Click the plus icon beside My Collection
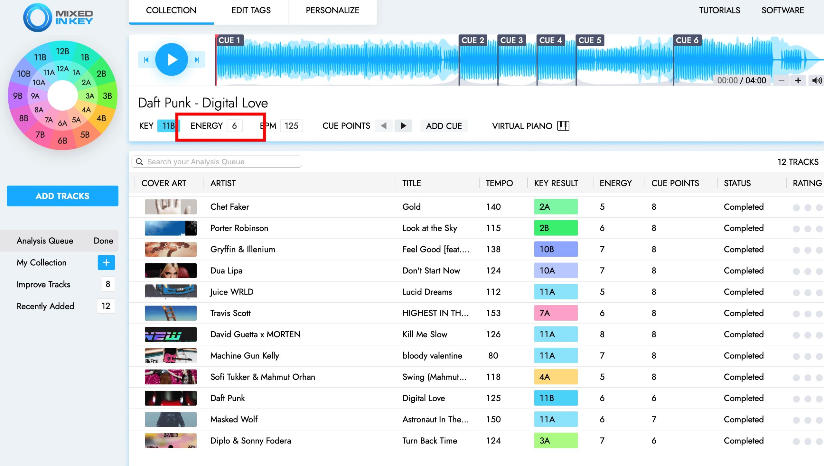Viewport: 824px width, 466px height. pos(106,262)
